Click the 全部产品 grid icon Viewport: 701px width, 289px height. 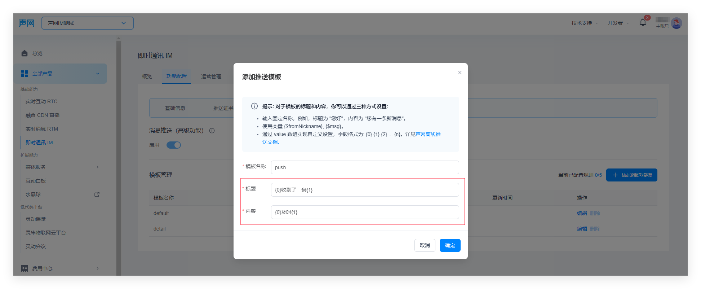point(25,74)
